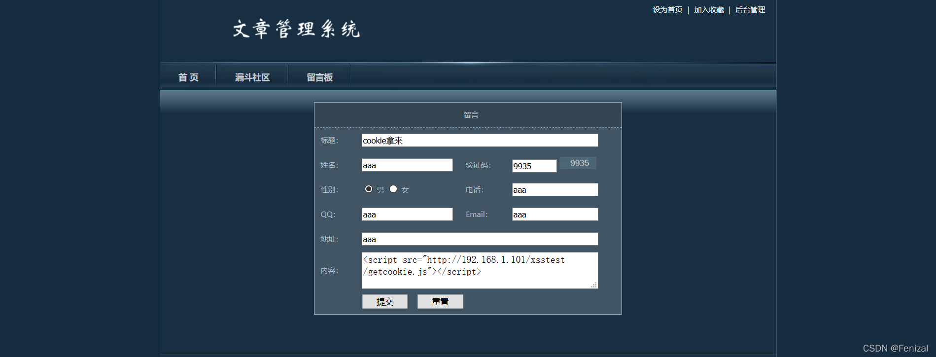Select the 男 gender radio button
Image resolution: width=936 pixels, height=357 pixels.
coord(369,189)
